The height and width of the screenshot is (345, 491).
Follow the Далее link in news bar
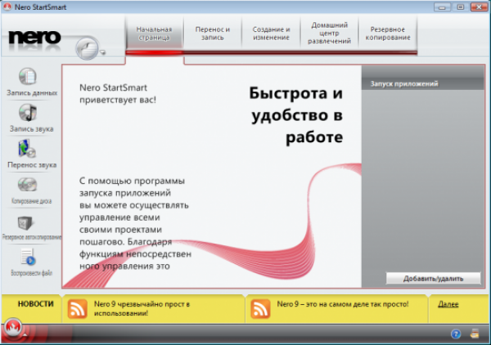[x=448, y=304]
